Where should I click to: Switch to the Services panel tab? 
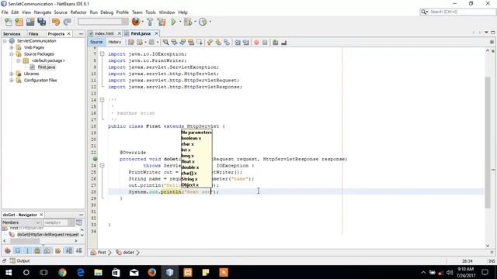pyautogui.click(x=12, y=34)
